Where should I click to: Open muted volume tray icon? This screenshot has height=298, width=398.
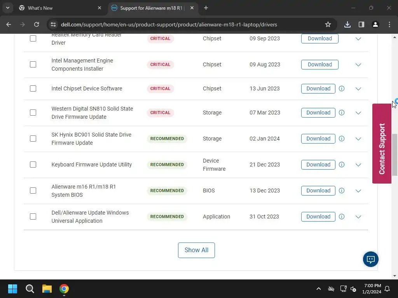(353, 289)
